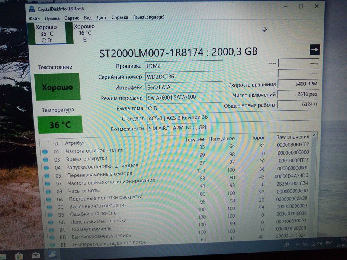Open the Правка menu
347x260 pixels.
pyautogui.click(x=52, y=18)
